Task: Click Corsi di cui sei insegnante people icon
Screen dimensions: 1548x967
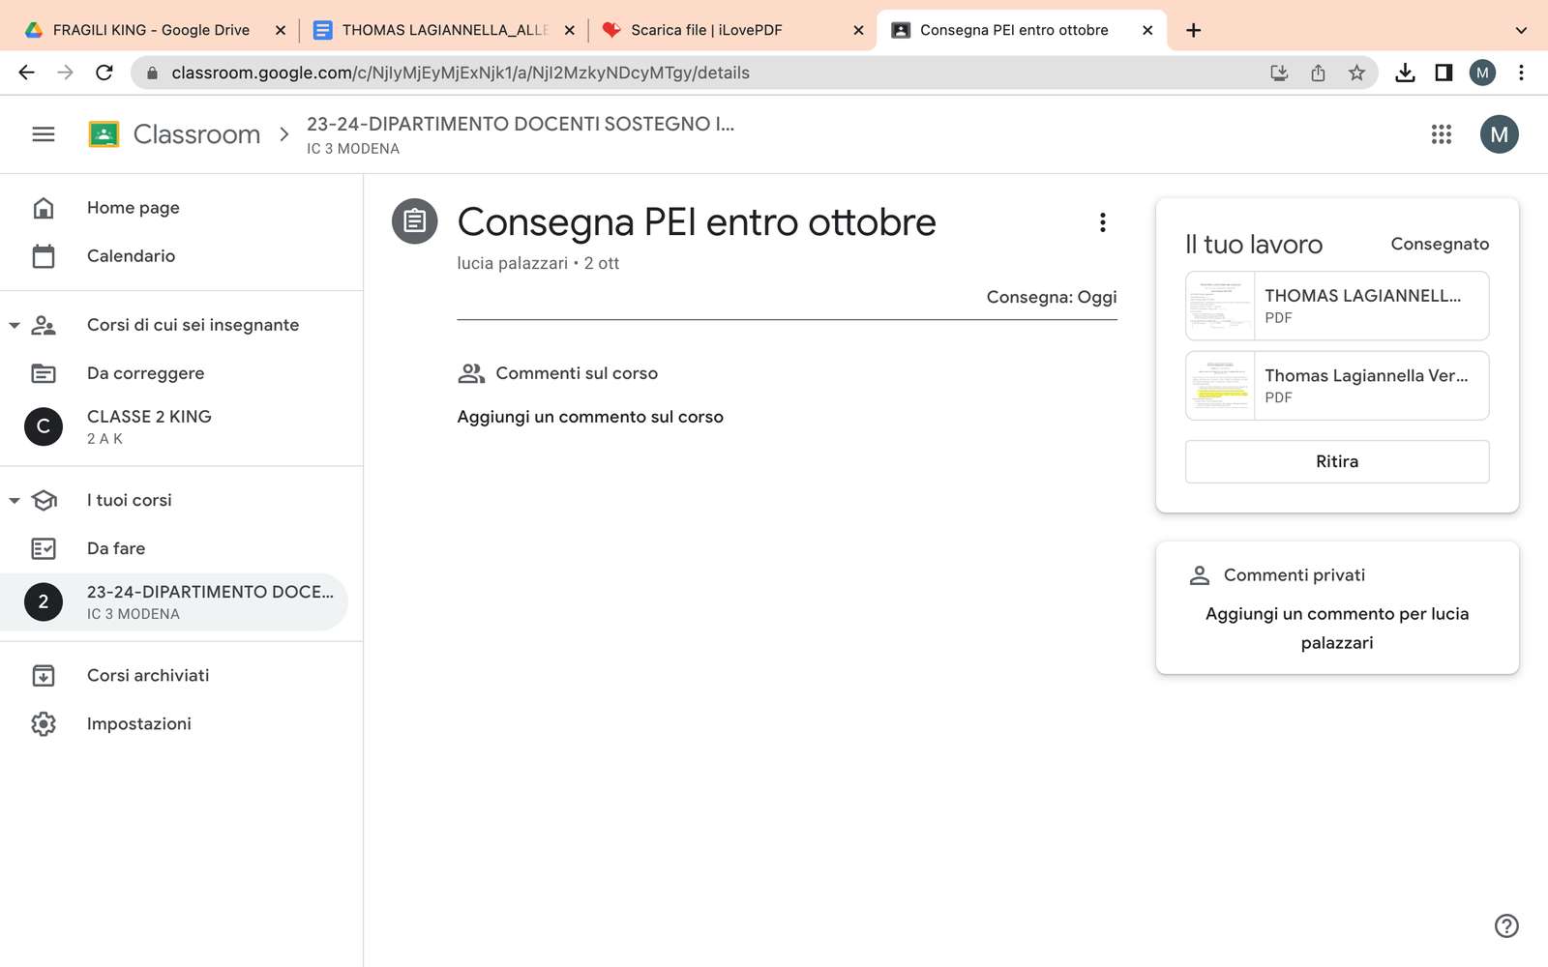Action: [x=44, y=325]
